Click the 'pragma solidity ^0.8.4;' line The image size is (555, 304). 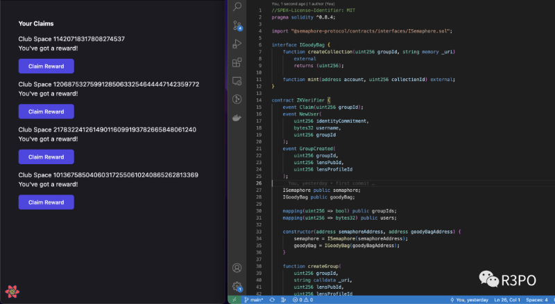[x=303, y=17]
